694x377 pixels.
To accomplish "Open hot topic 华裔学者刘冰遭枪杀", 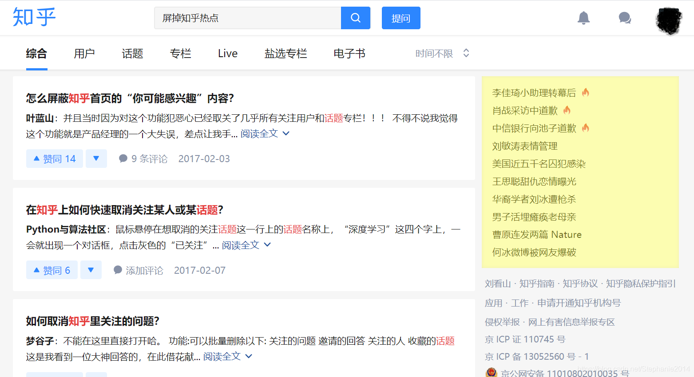I will coord(534,199).
